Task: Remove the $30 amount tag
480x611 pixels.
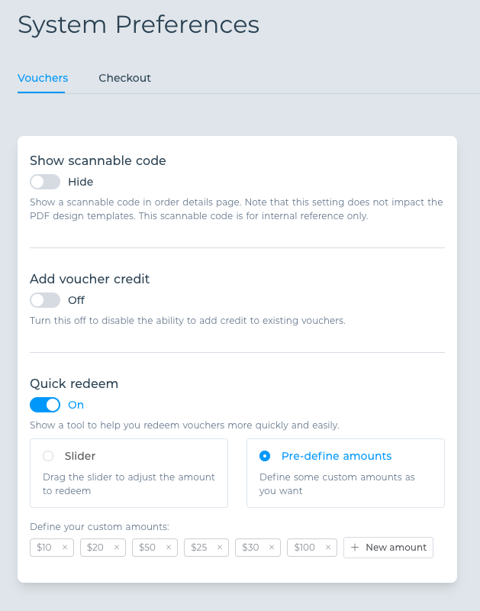Action: tap(272, 548)
